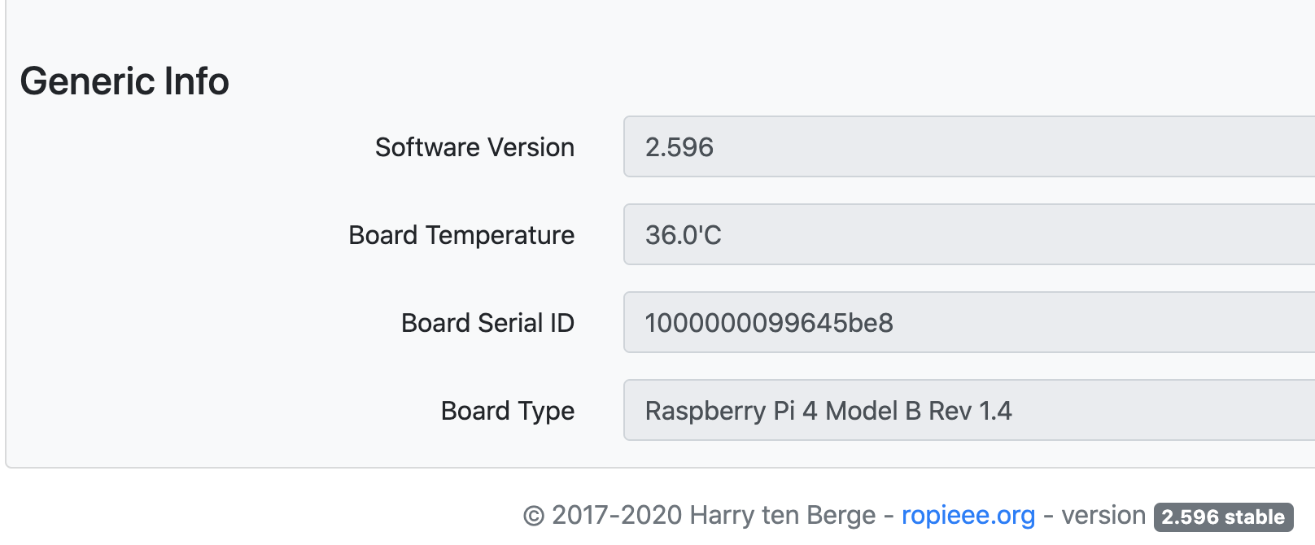Click the copyright symbol in the footer

pos(534,517)
